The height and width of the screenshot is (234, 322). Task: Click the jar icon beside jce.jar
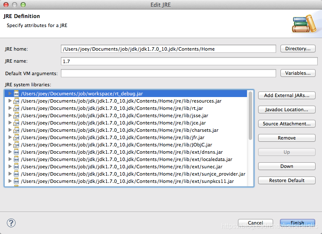click(x=16, y=123)
